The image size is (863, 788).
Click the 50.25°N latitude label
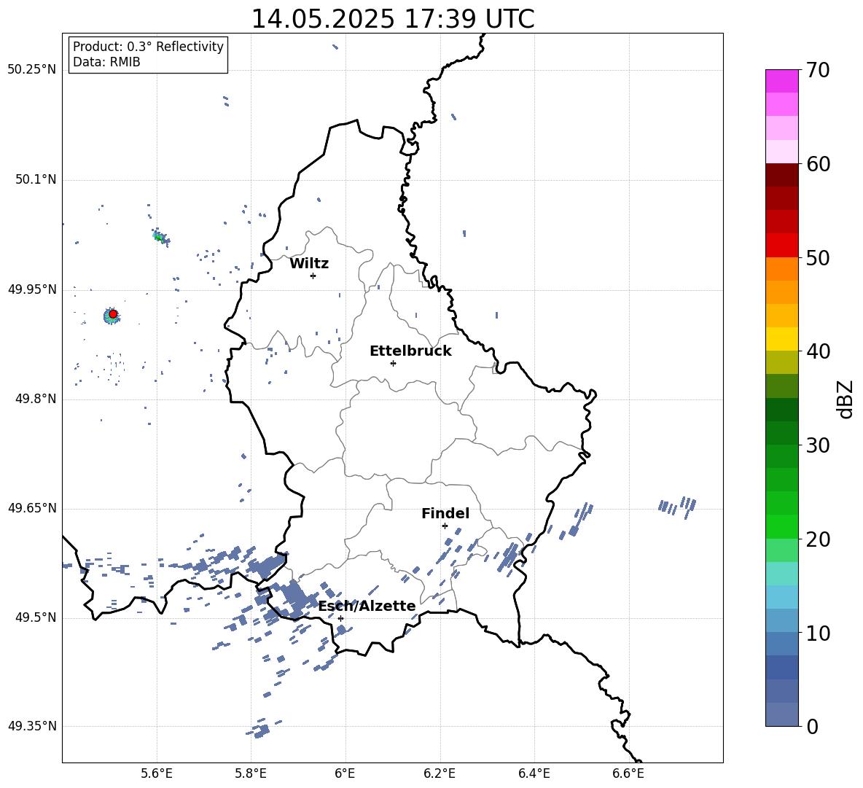coord(31,70)
